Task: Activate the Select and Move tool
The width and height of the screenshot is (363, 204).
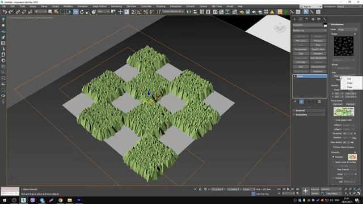Action: click(75, 11)
